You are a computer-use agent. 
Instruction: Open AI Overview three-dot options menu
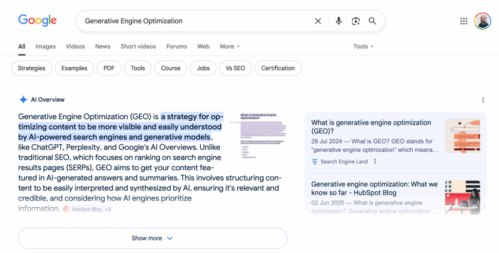tap(483, 100)
